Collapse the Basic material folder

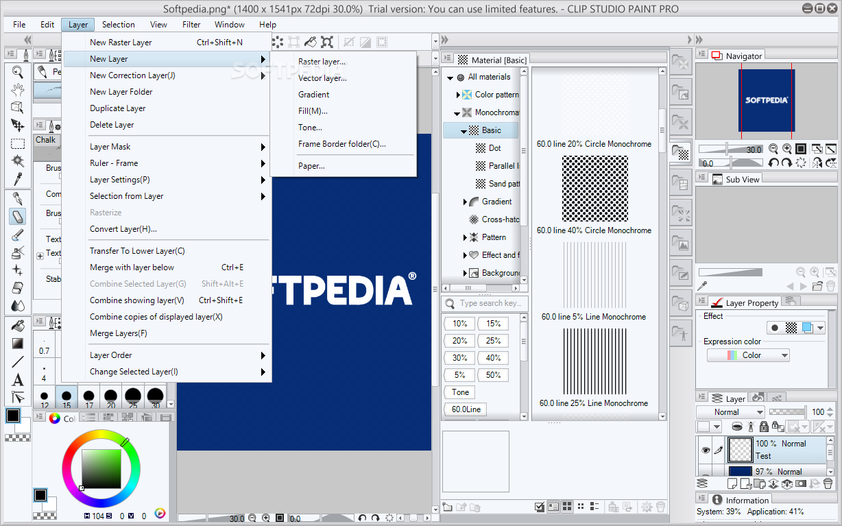[x=464, y=130]
